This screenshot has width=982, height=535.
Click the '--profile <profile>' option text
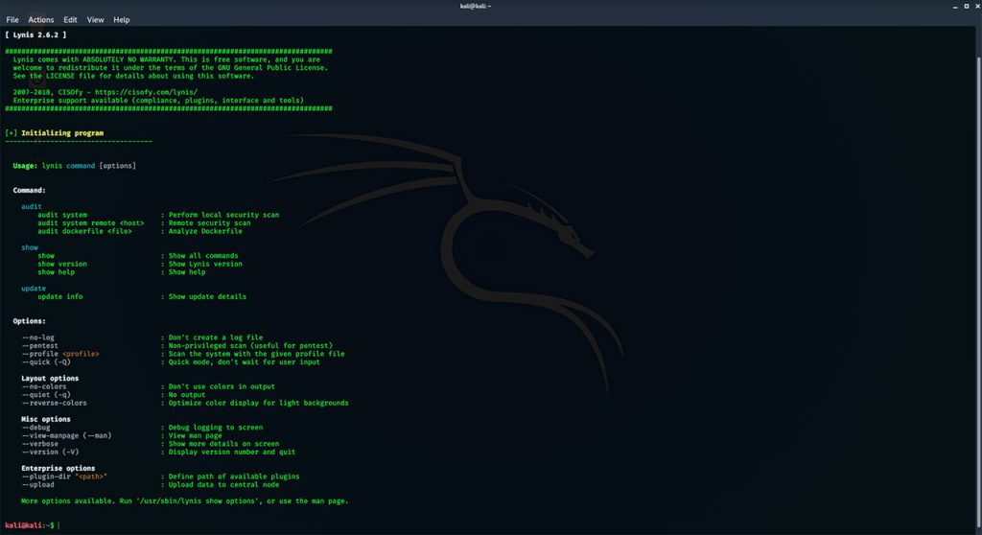click(60, 354)
